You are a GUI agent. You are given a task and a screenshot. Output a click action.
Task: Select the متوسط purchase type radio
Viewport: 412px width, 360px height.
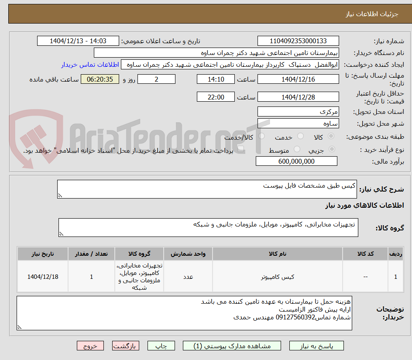tap(297, 149)
